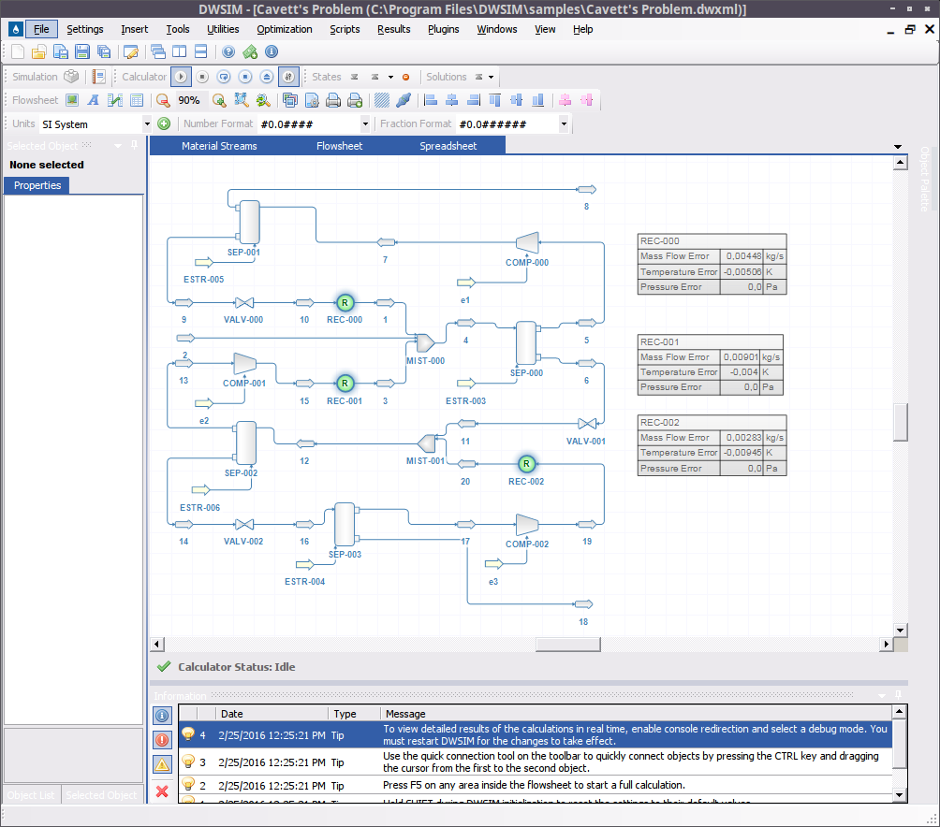Screen dimensions: 940x827
Task: Click the REC-002 recycle block icon
Action: [x=526, y=463]
